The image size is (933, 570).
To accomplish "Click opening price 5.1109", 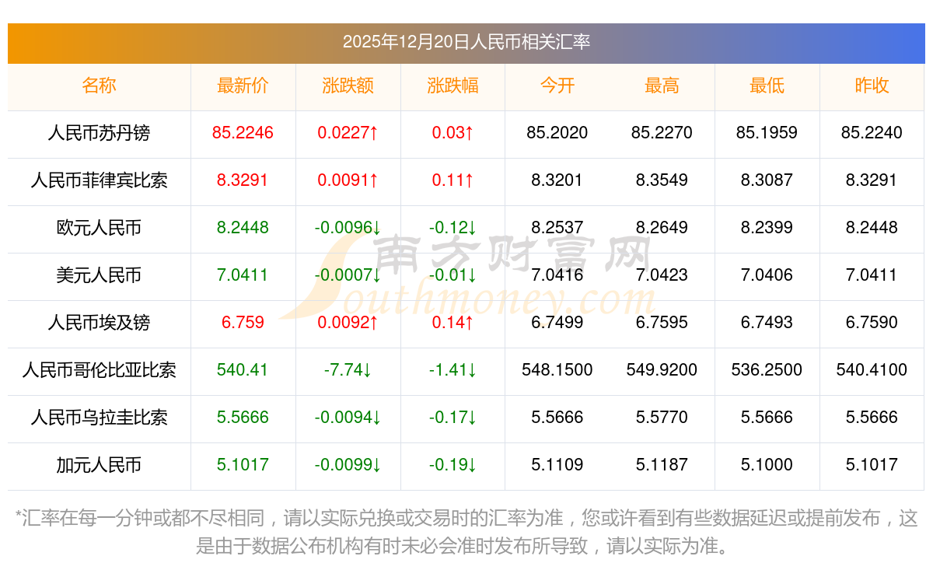I will coord(557,465).
